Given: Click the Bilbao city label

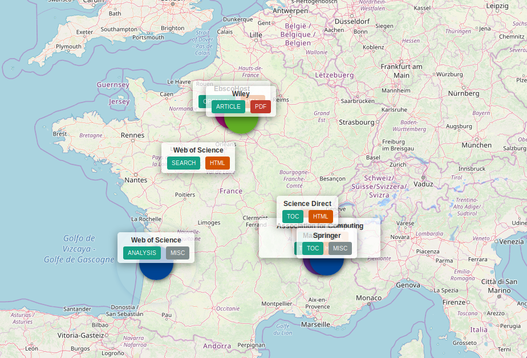Looking at the screenshot, I should pos(100,325).
